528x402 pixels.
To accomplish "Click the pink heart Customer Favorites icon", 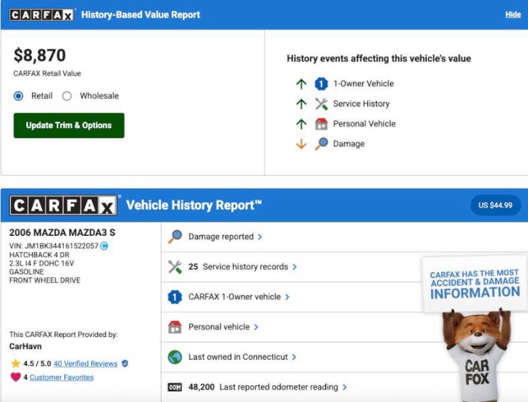I will [15, 377].
